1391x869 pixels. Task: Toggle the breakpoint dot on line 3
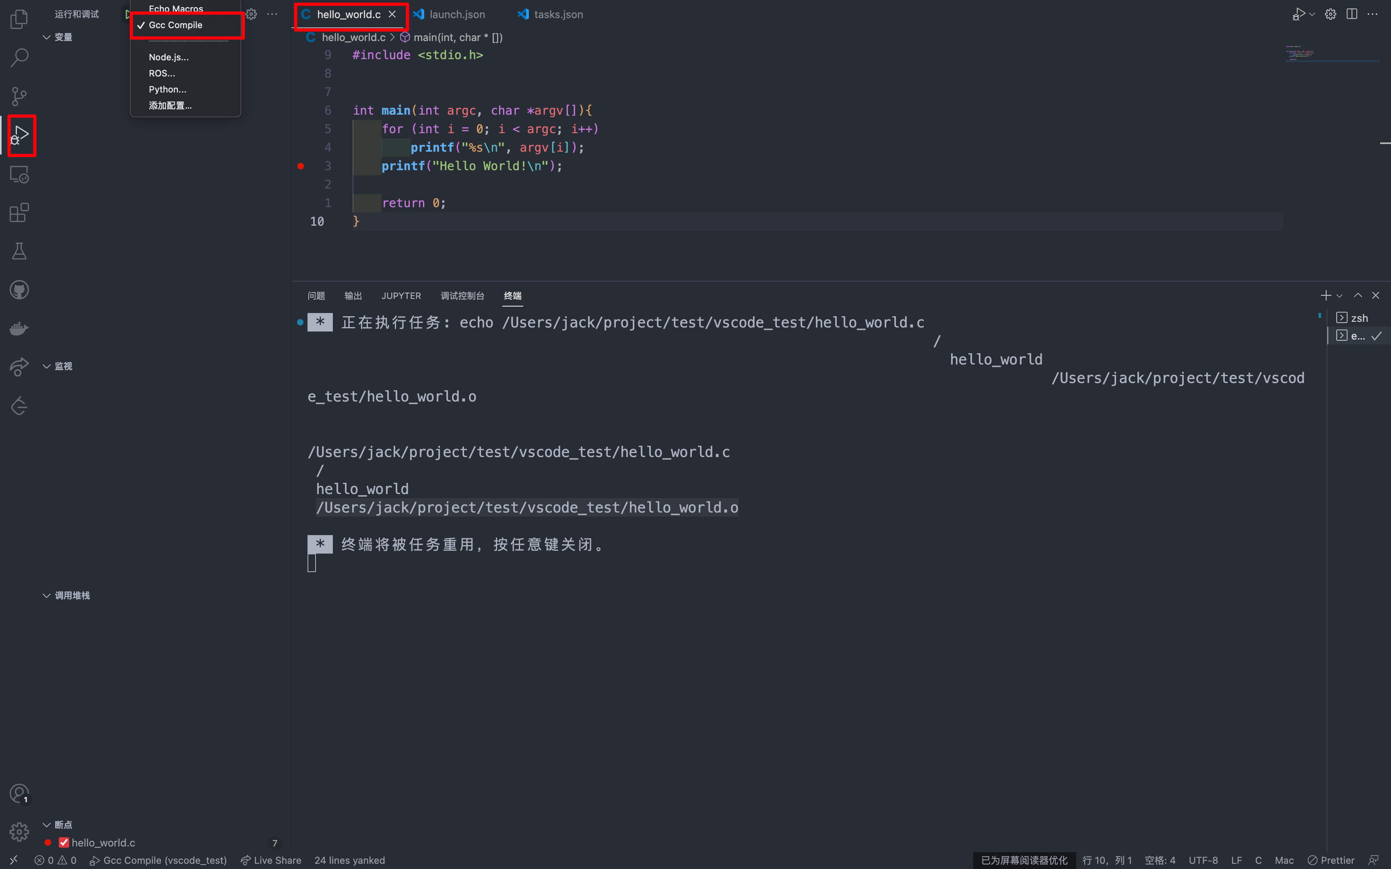click(300, 166)
